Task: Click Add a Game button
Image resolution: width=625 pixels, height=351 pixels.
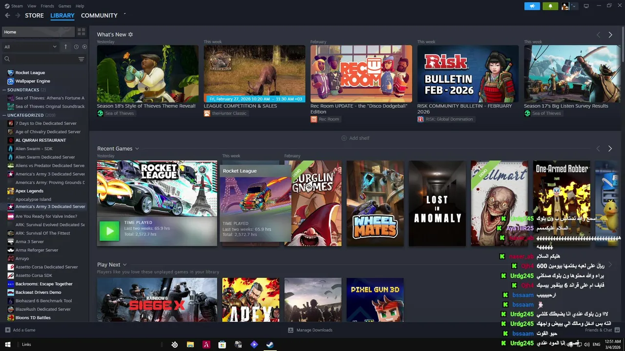Action: [x=20, y=330]
